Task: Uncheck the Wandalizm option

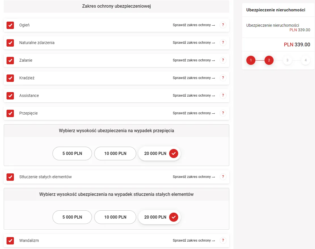Action: tap(10, 240)
